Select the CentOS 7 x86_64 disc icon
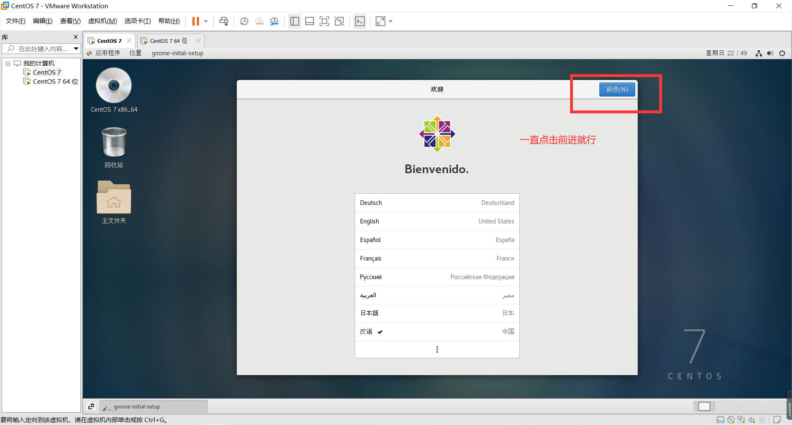Viewport: 792px width, 425px height. click(114, 90)
